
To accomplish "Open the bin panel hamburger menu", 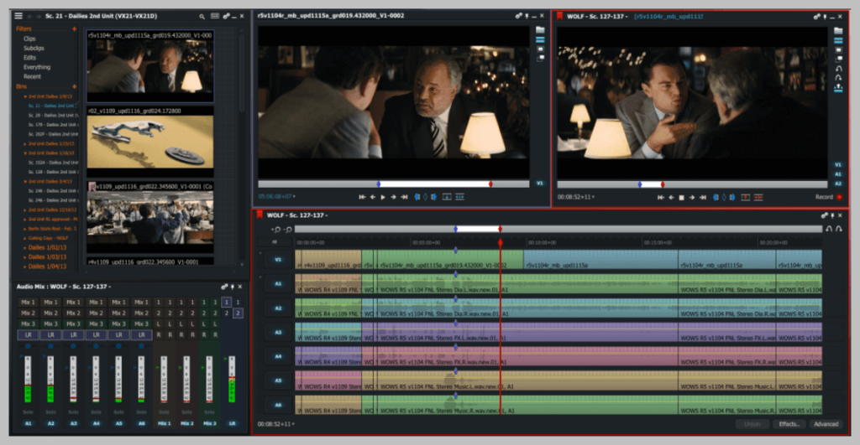I will (x=18, y=16).
